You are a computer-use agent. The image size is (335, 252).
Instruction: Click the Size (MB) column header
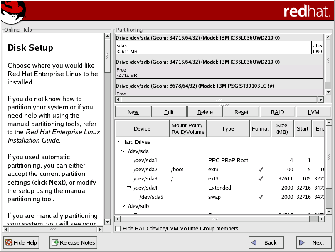281,129
